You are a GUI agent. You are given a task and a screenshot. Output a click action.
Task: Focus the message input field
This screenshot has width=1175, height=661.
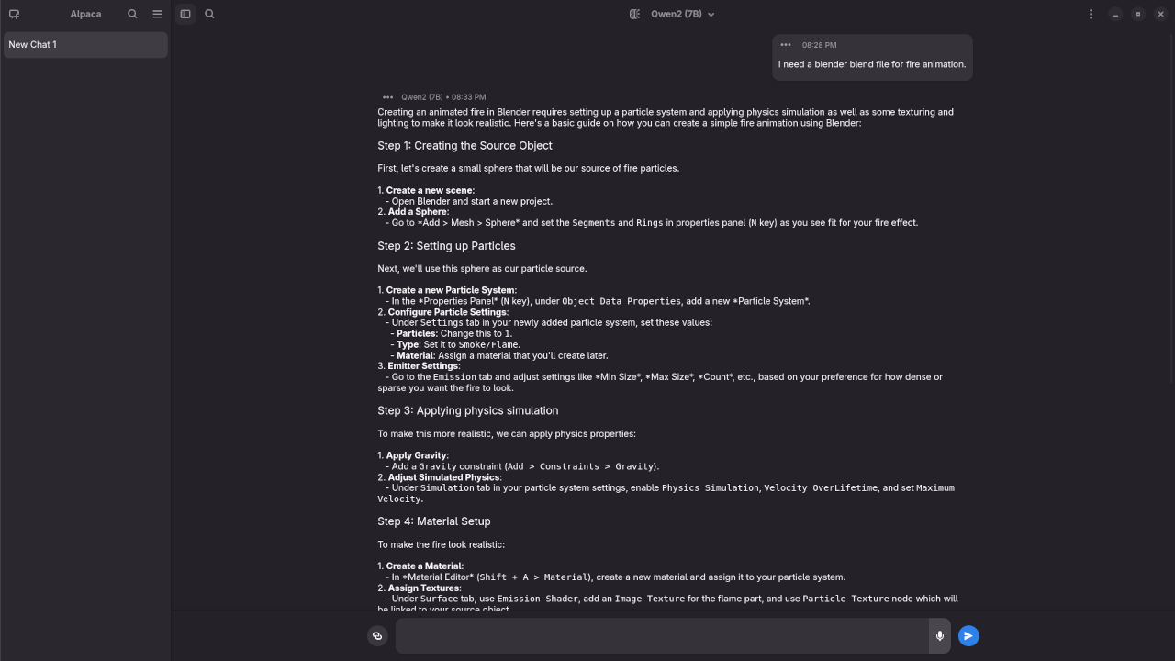[662, 635]
